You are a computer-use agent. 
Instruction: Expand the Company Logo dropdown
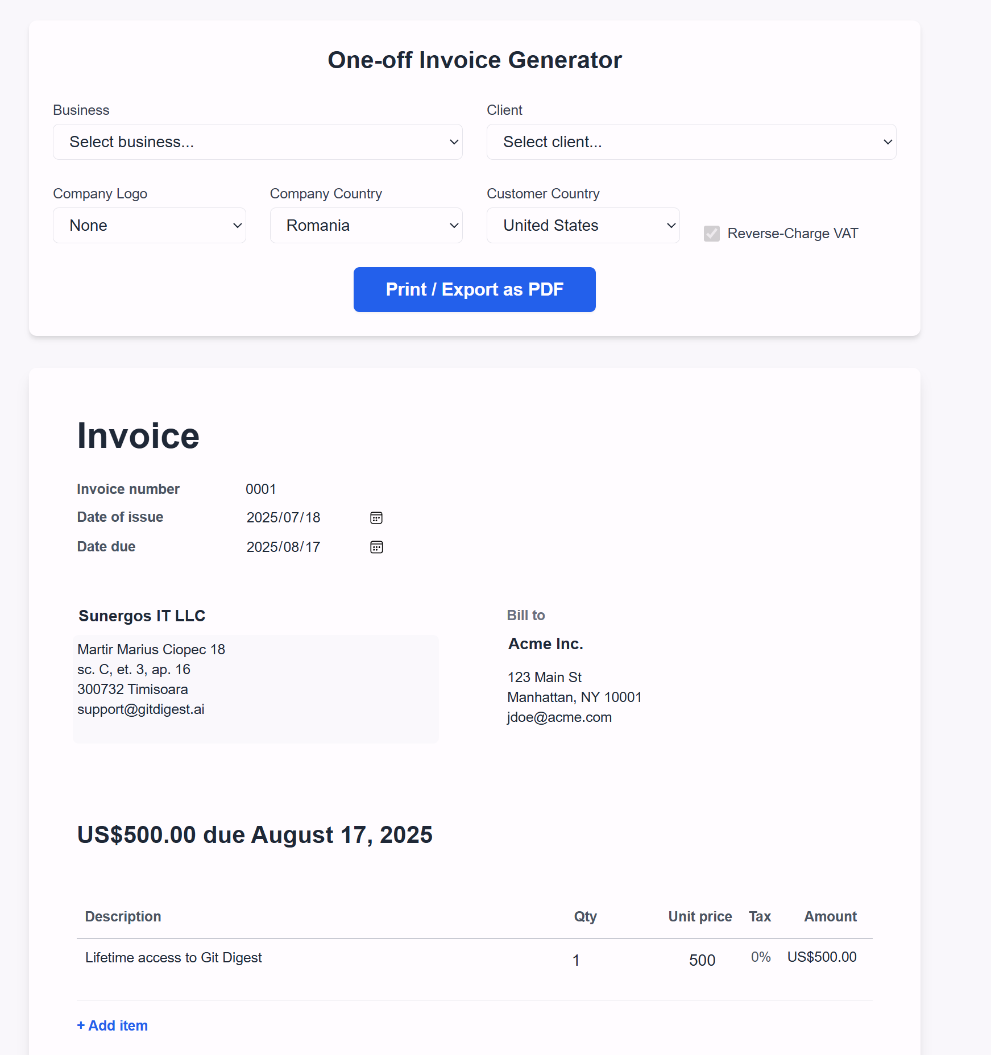tap(150, 226)
